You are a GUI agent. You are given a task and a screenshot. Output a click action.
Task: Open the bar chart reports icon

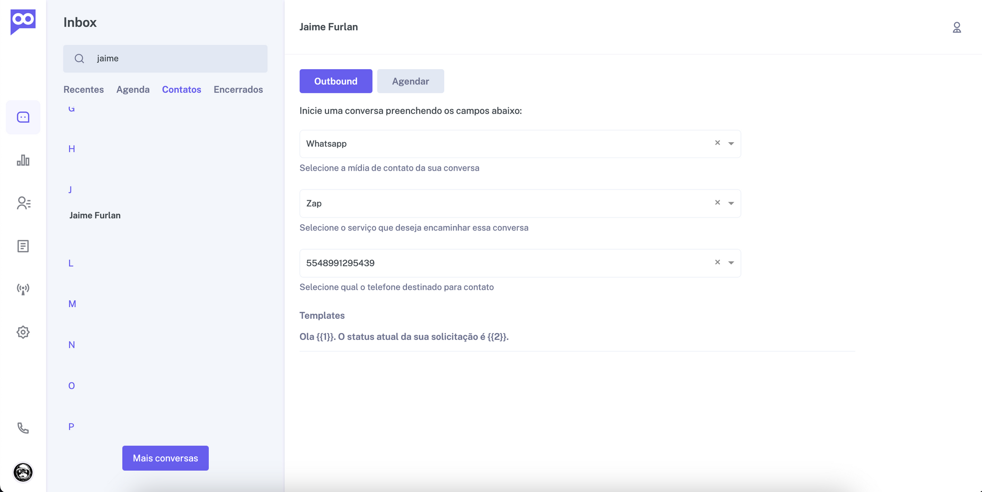(23, 160)
